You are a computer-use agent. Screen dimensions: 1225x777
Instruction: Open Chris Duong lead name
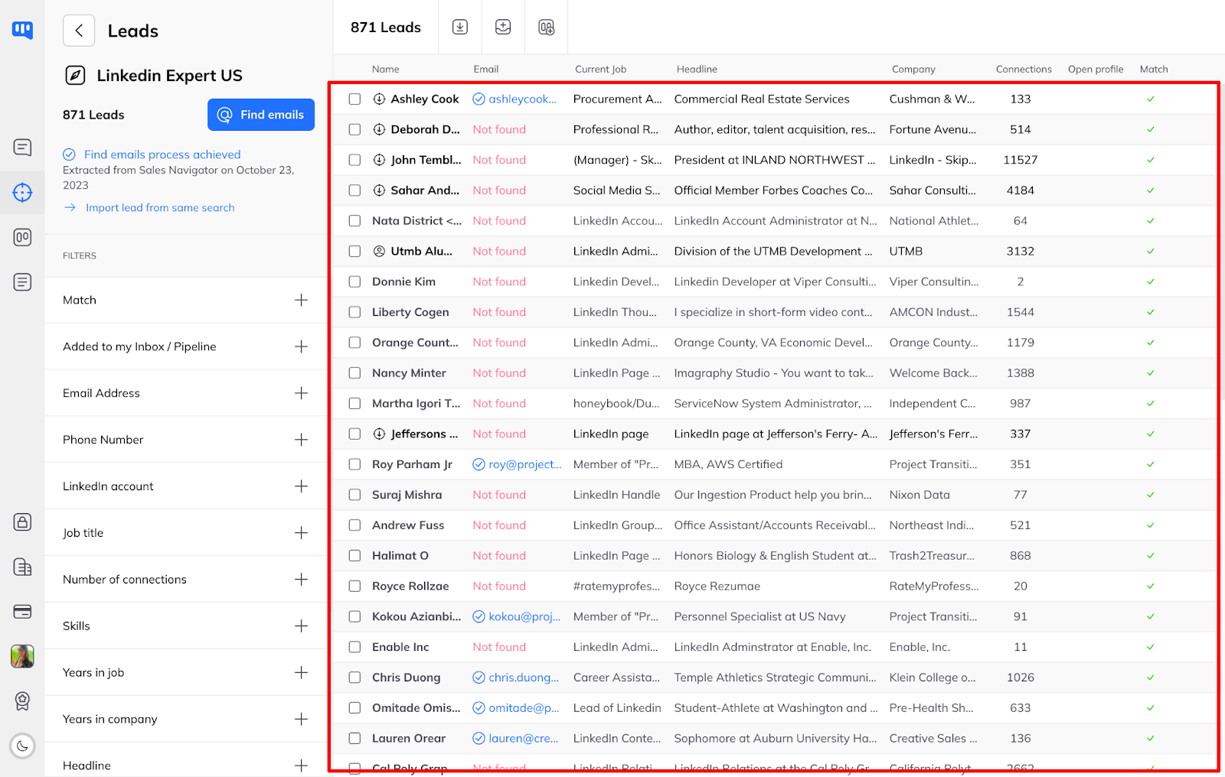[406, 678]
